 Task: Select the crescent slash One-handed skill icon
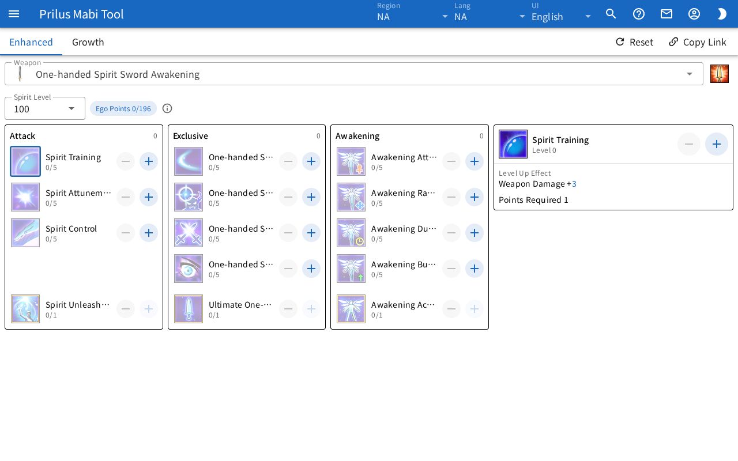(x=189, y=161)
